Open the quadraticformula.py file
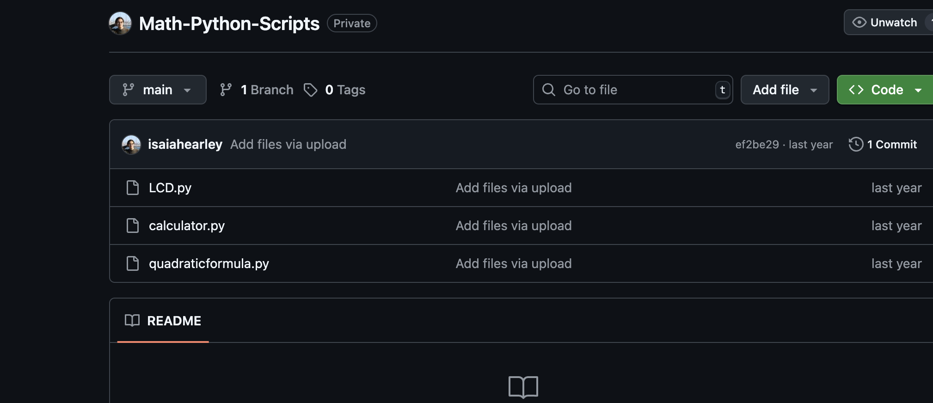Screen dimensions: 933x403 click(x=209, y=263)
